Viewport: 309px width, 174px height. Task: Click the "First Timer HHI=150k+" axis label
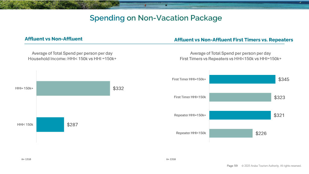(189, 79)
